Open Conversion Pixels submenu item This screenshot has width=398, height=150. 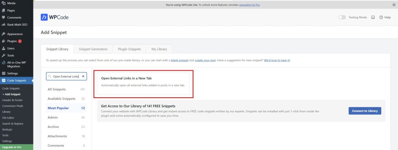tap(12, 106)
